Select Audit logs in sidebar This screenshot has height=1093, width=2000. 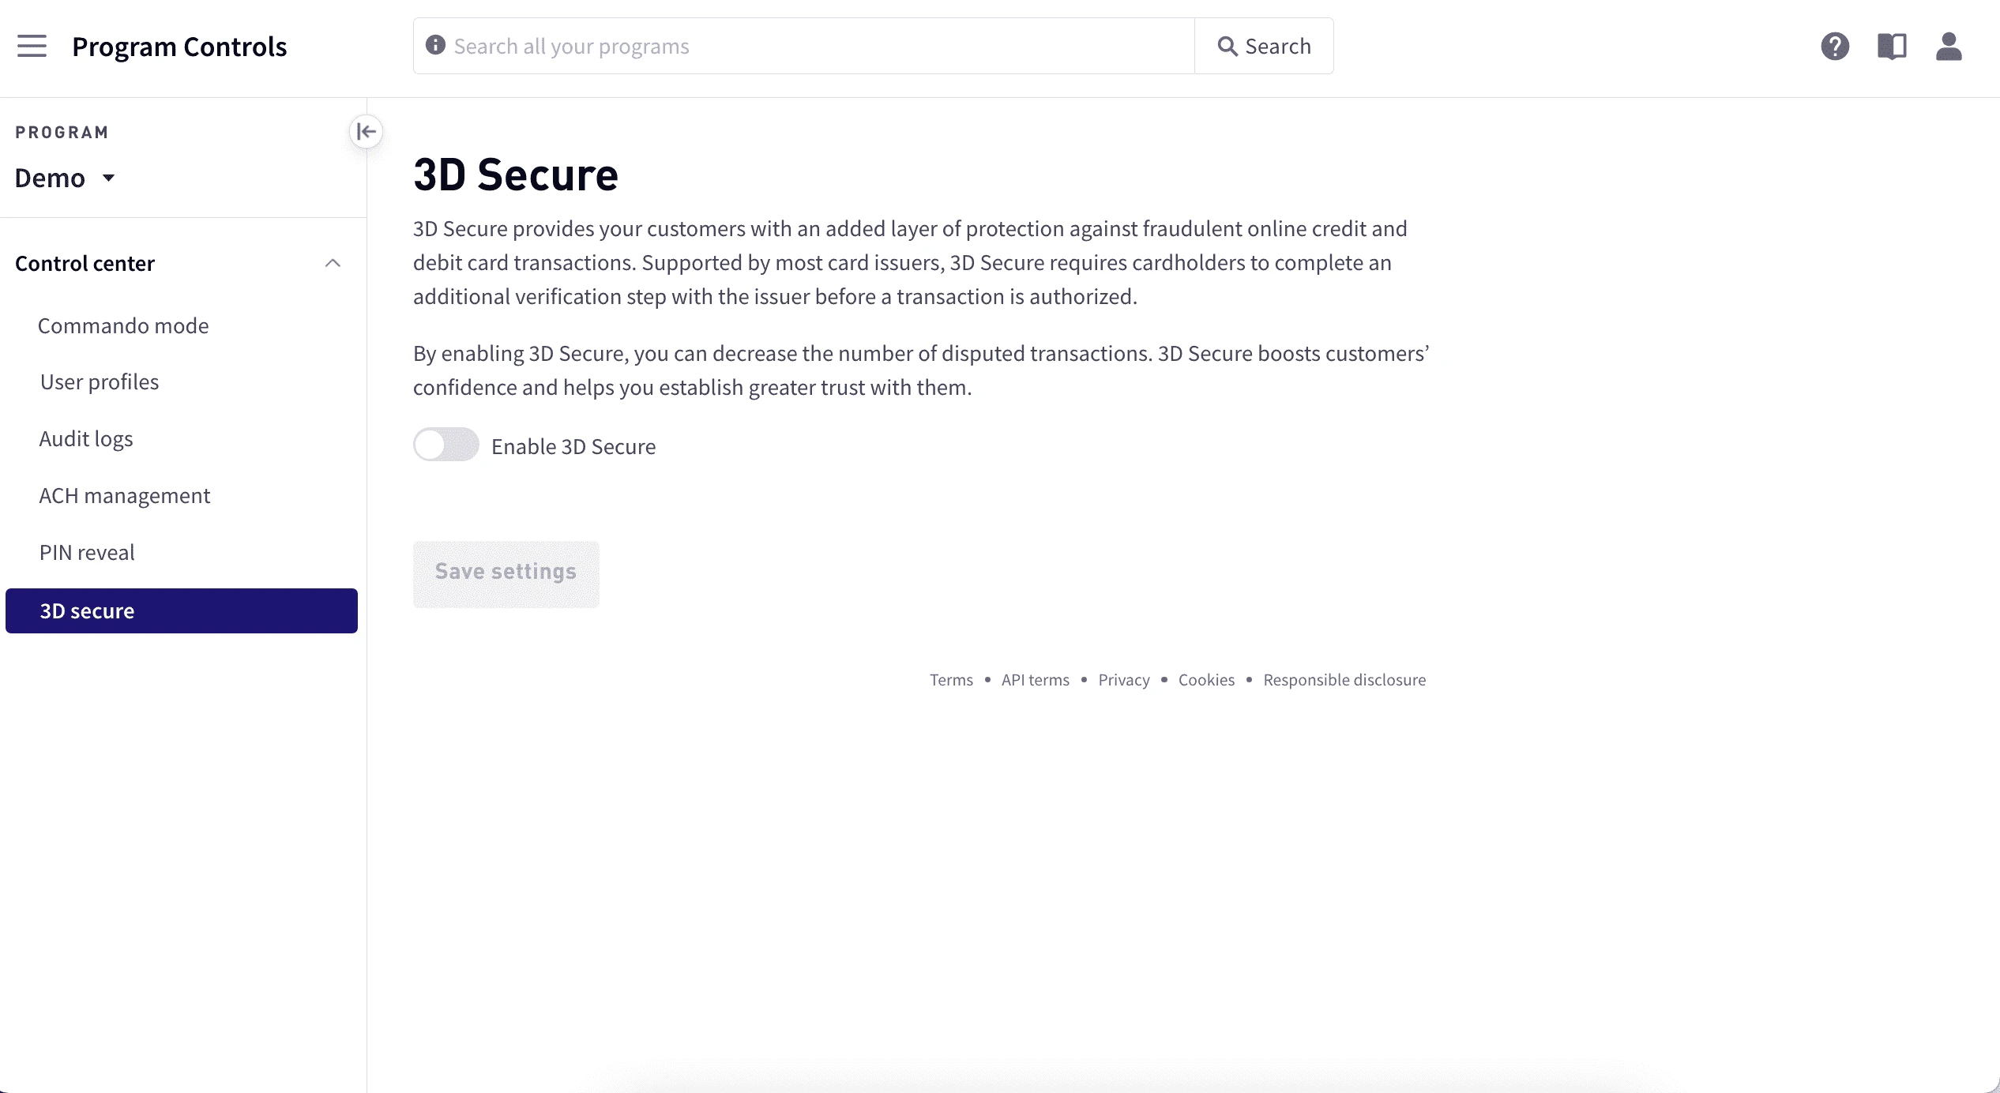[x=86, y=439]
